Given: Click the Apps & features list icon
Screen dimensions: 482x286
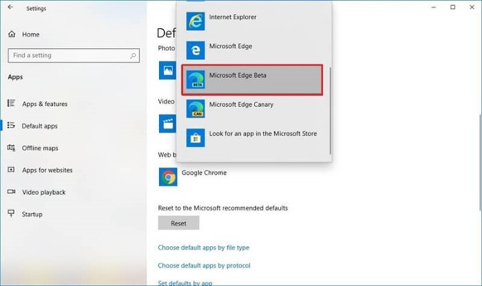Looking at the screenshot, I should (11, 103).
